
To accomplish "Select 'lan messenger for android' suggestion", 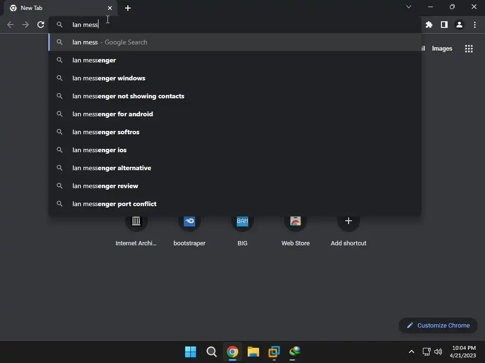I will tap(235, 114).
